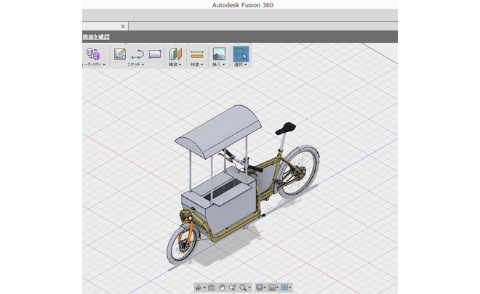Open the 選択 dropdown menu
The width and height of the screenshot is (480, 294).
240,65
